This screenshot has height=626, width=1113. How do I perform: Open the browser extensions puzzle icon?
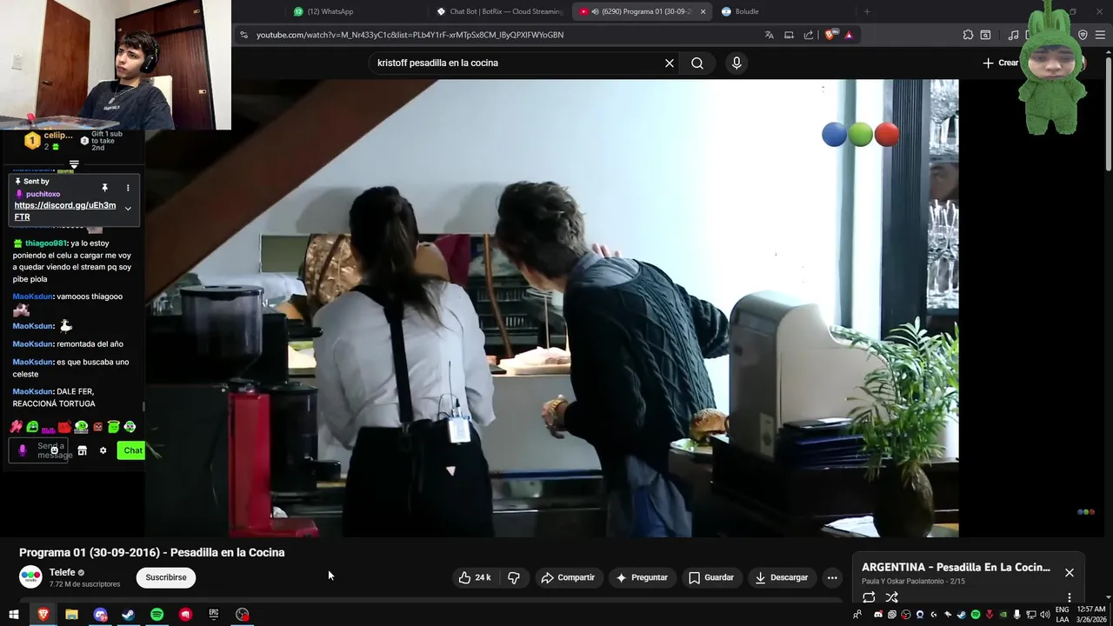(x=968, y=35)
